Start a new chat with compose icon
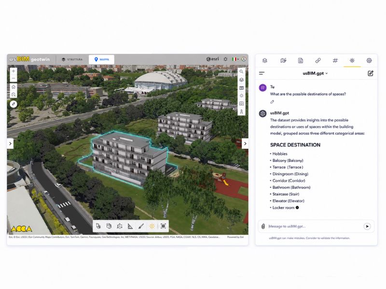 click(371, 73)
